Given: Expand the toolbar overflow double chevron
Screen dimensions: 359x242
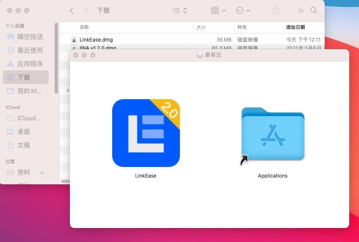Looking at the screenshot, I should tap(301, 10).
